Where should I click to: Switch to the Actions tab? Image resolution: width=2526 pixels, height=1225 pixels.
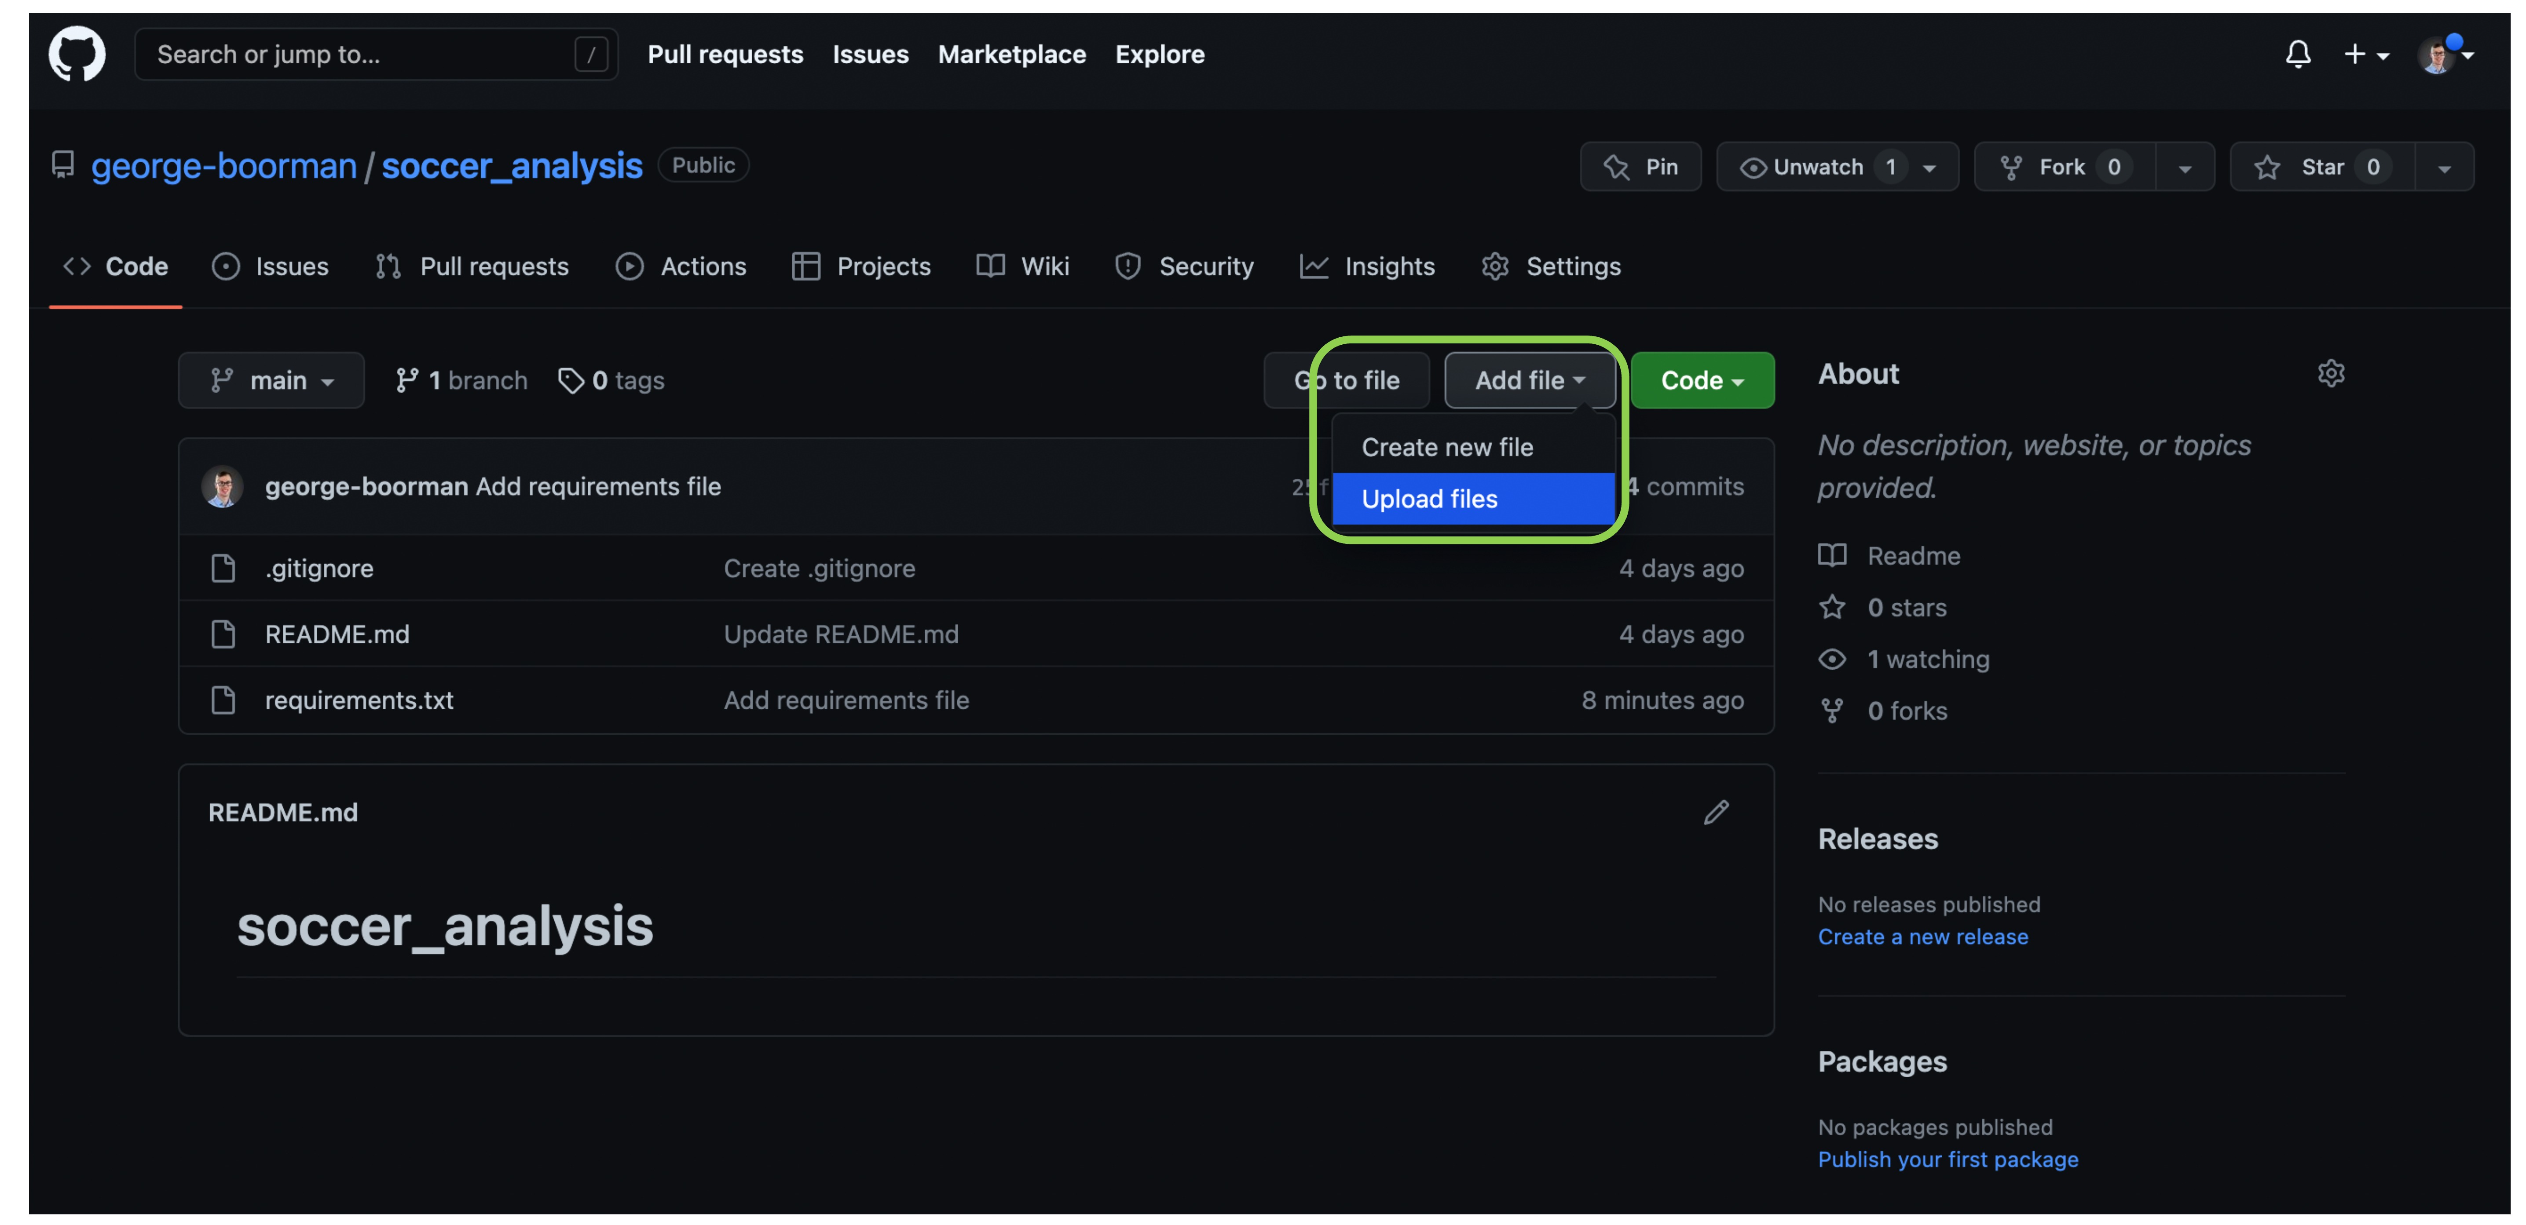[681, 266]
